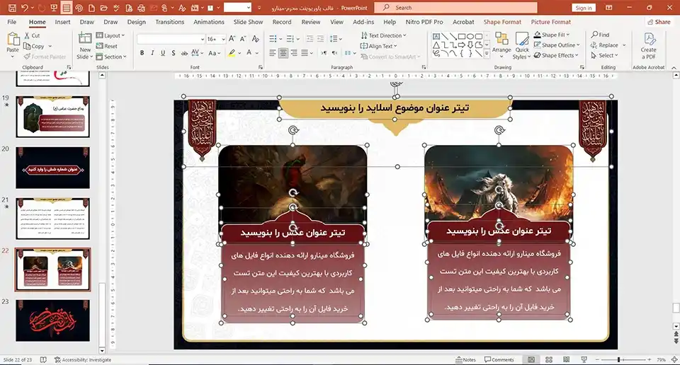Click Select in Editing group
The height and width of the screenshot is (365, 680).
604,55
